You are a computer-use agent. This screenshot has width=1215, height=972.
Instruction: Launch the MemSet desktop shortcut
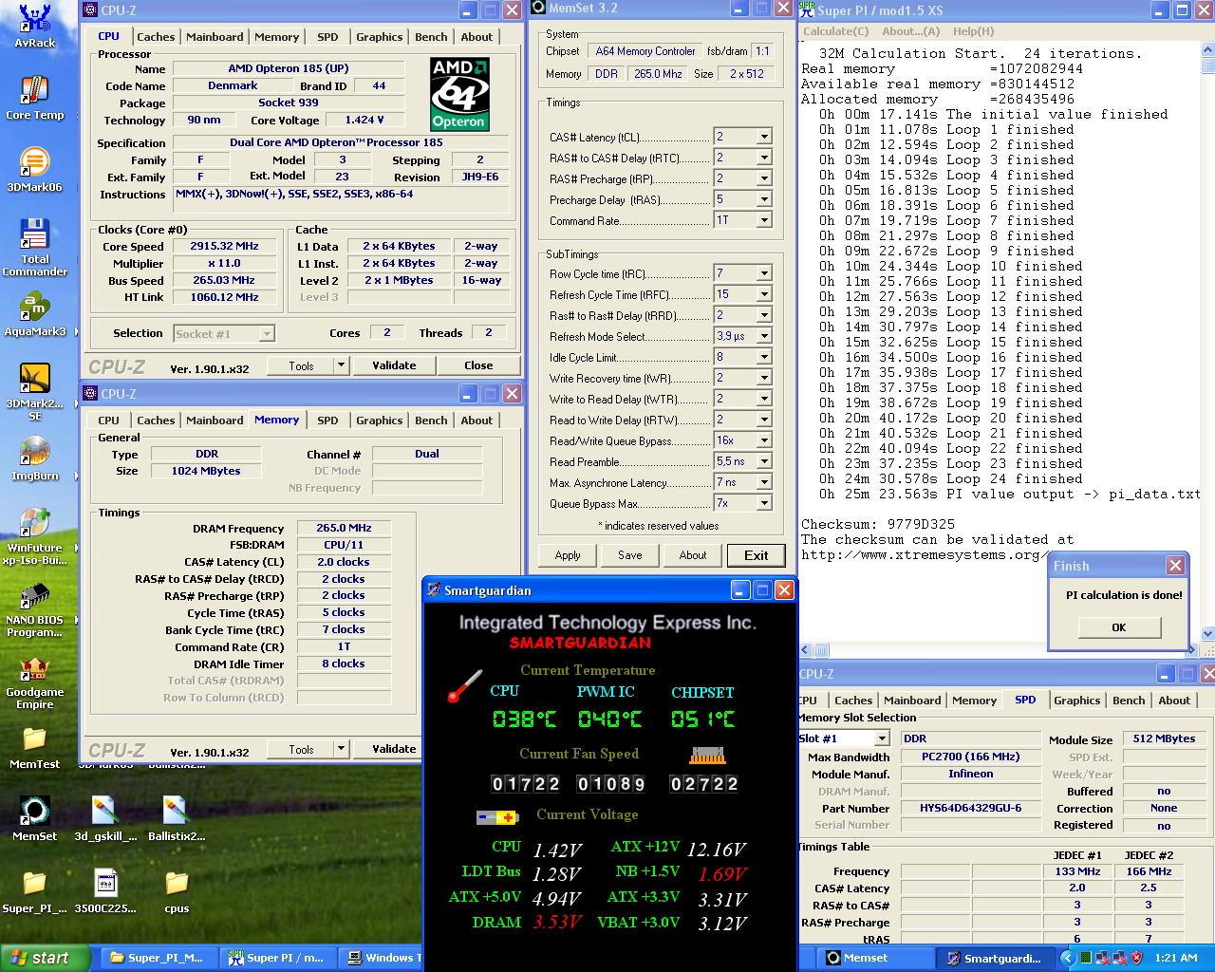35,819
